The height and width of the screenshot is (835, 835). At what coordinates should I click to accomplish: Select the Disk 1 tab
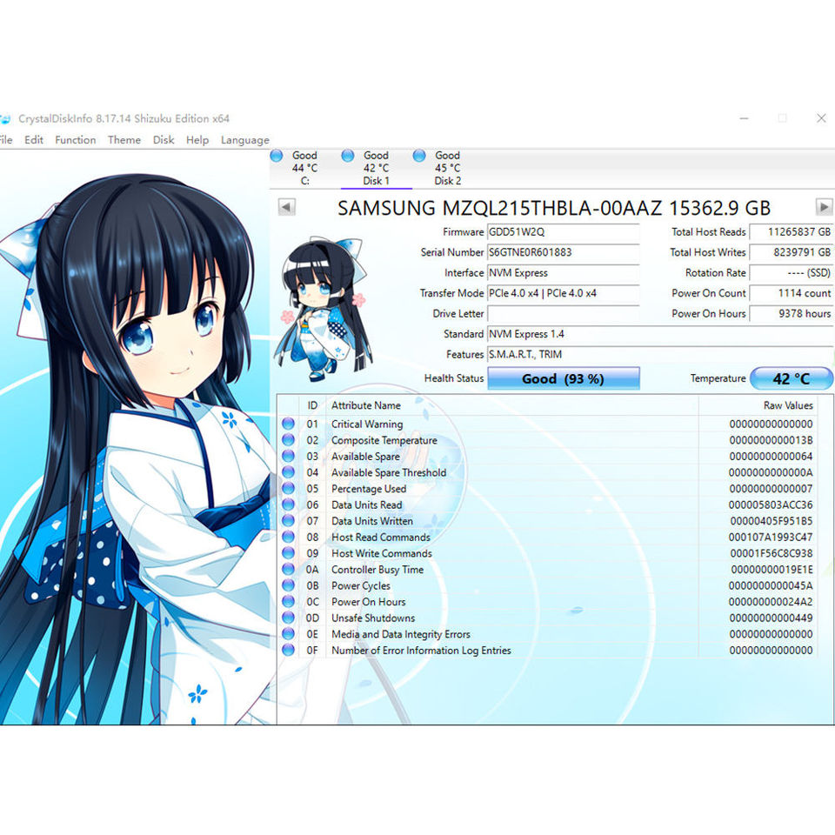(x=376, y=168)
